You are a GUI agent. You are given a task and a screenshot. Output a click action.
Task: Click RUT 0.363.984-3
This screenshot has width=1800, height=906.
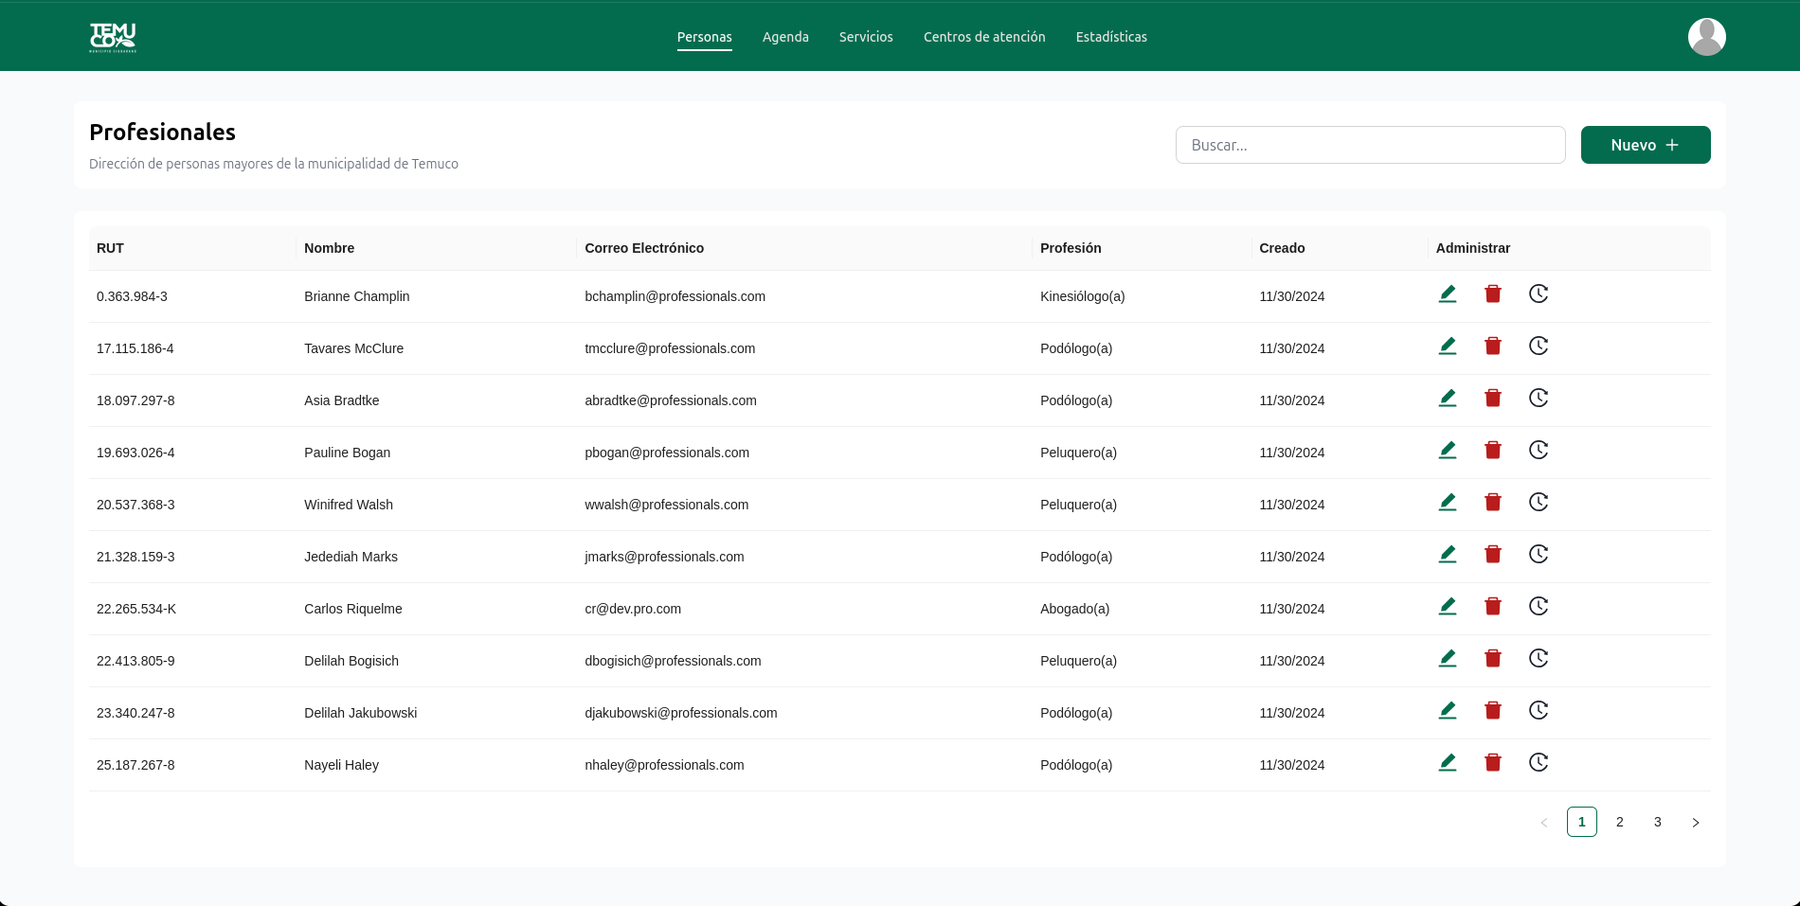132,296
